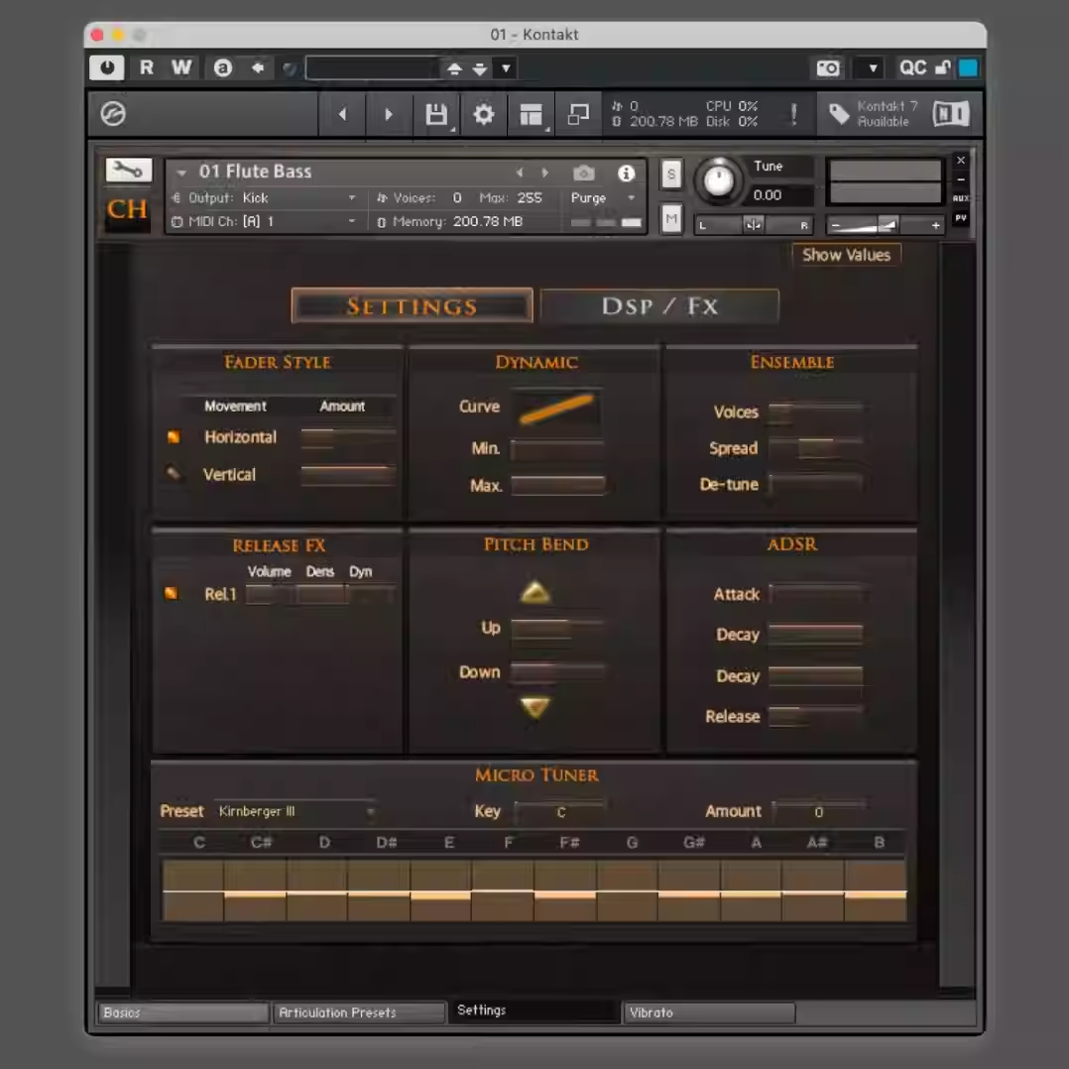Viewport: 1069px width, 1069px height.
Task: Solo the instrument with S button
Action: coord(671,175)
